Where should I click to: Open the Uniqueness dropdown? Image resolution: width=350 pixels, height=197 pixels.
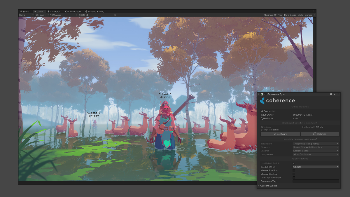[316, 154]
